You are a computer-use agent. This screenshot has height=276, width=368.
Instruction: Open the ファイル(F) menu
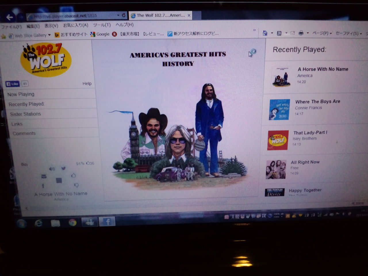[x=11, y=26]
